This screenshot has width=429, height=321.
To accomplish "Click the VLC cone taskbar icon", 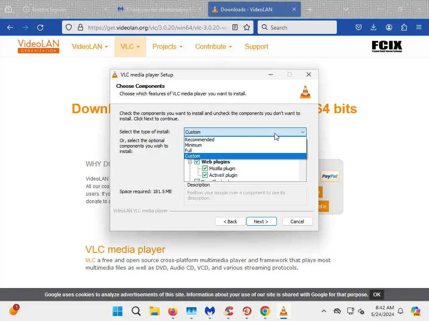I will tap(284, 311).
